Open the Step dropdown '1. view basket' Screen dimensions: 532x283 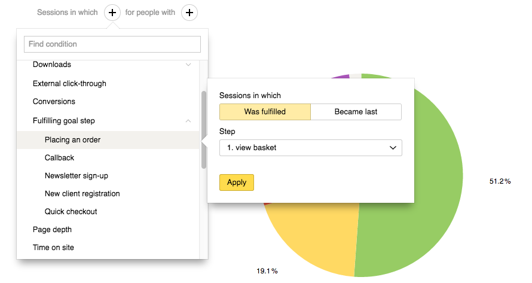(310, 148)
